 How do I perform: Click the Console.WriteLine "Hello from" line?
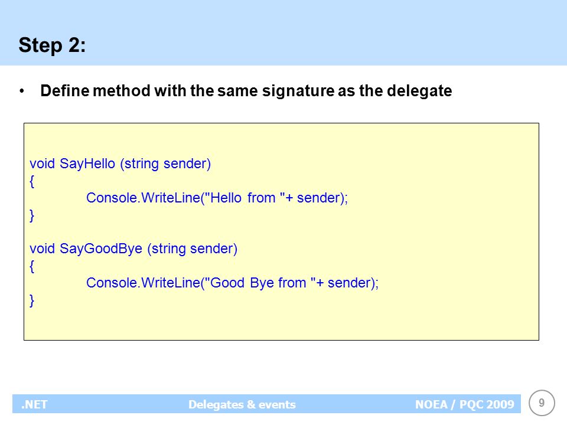point(217,198)
